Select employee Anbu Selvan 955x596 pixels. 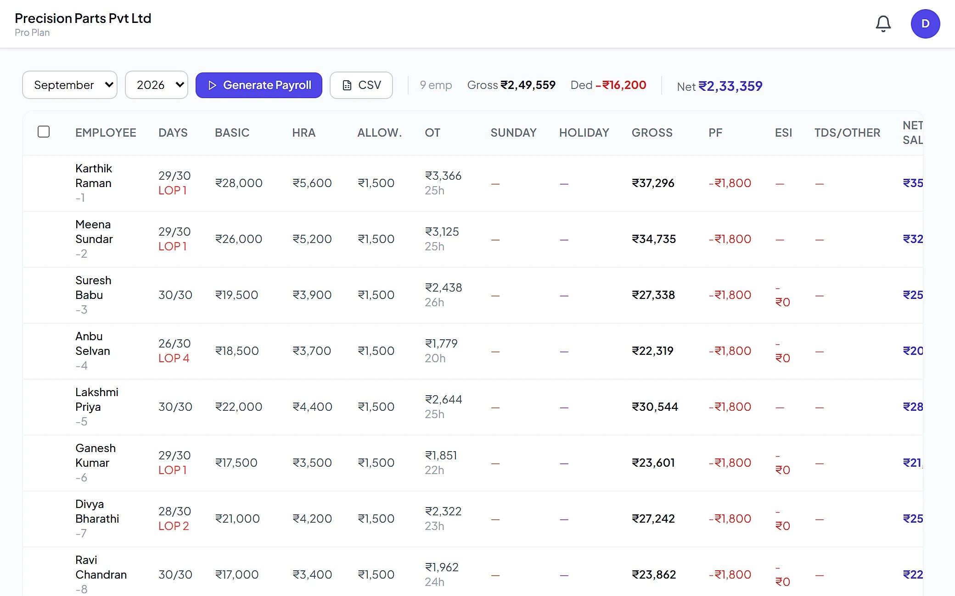(x=93, y=344)
